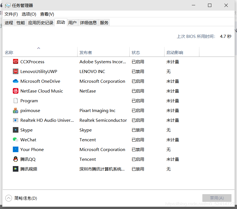The width and height of the screenshot is (237, 209).
Task: Select the Skype name entry
Action: point(26,130)
